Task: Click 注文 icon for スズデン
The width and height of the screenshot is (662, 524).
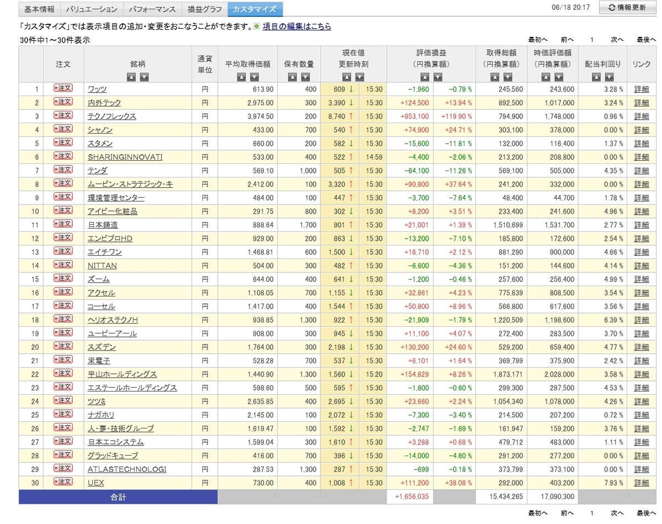Action: tap(63, 346)
